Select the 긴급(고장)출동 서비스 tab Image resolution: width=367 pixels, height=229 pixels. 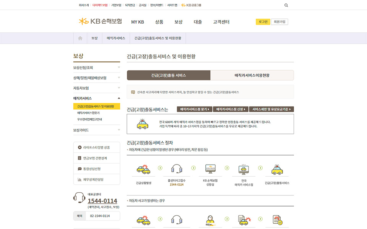click(x=169, y=76)
